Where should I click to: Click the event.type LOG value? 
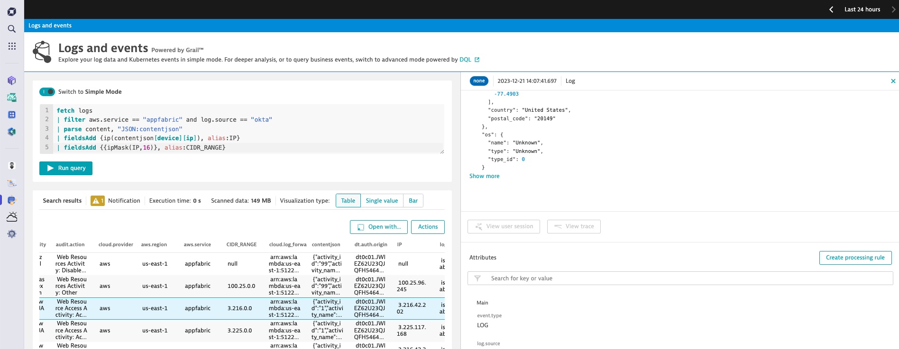(482, 325)
